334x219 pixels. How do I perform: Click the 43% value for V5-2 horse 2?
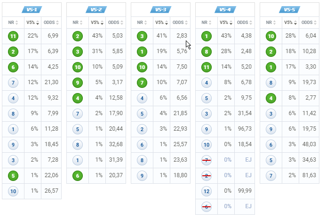(97, 36)
